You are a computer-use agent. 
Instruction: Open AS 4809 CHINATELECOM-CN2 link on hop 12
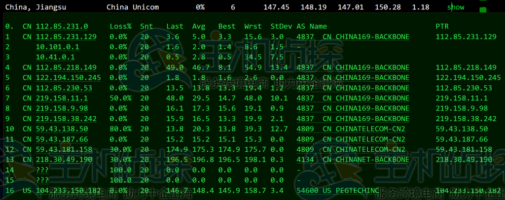point(351,150)
